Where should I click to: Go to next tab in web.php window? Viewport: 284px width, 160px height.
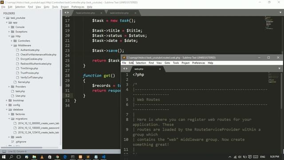tap(126, 68)
